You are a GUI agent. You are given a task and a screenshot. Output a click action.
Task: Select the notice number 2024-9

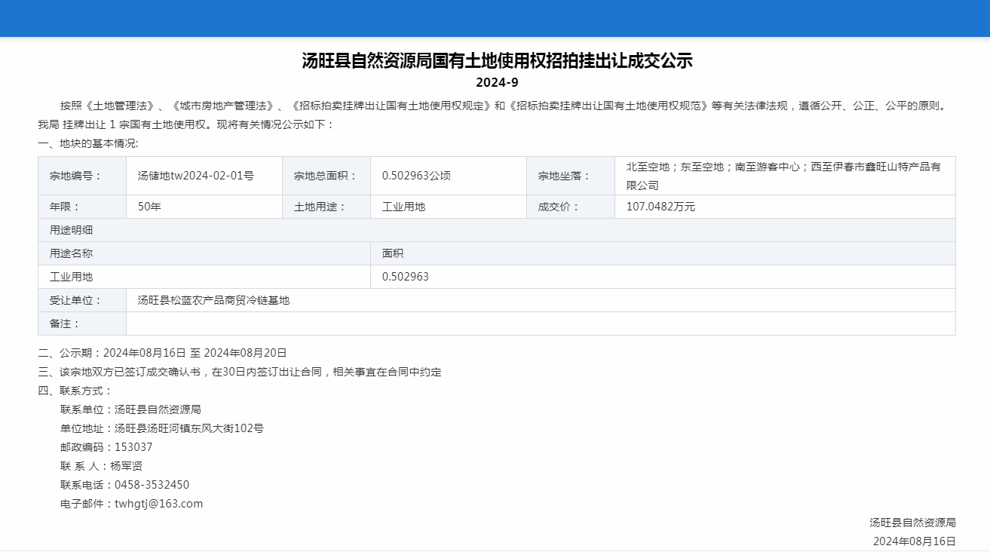coord(497,82)
